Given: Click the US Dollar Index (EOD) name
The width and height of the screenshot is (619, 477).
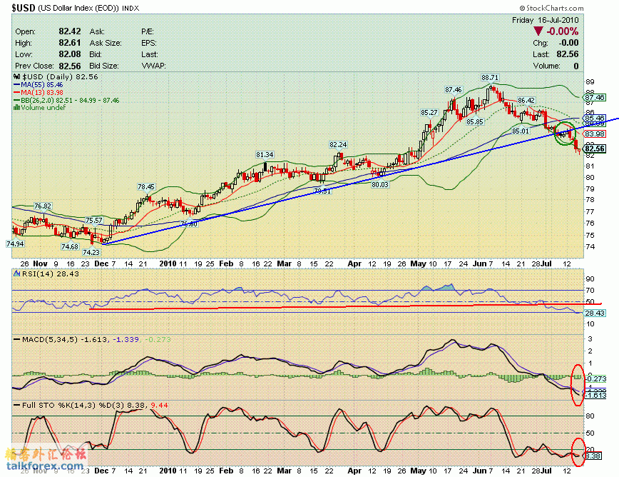Looking at the screenshot, I should (x=78, y=8).
